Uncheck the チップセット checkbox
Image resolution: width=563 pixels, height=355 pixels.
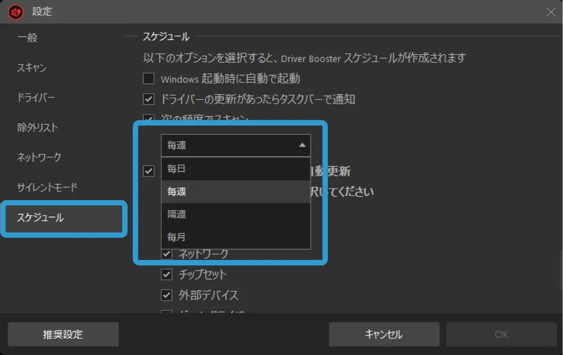(167, 275)
